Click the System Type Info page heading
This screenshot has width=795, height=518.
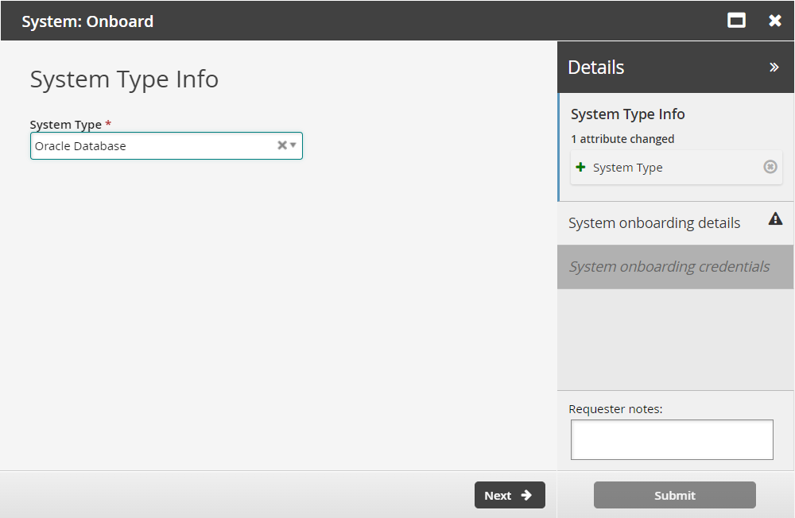click(124, 79)
